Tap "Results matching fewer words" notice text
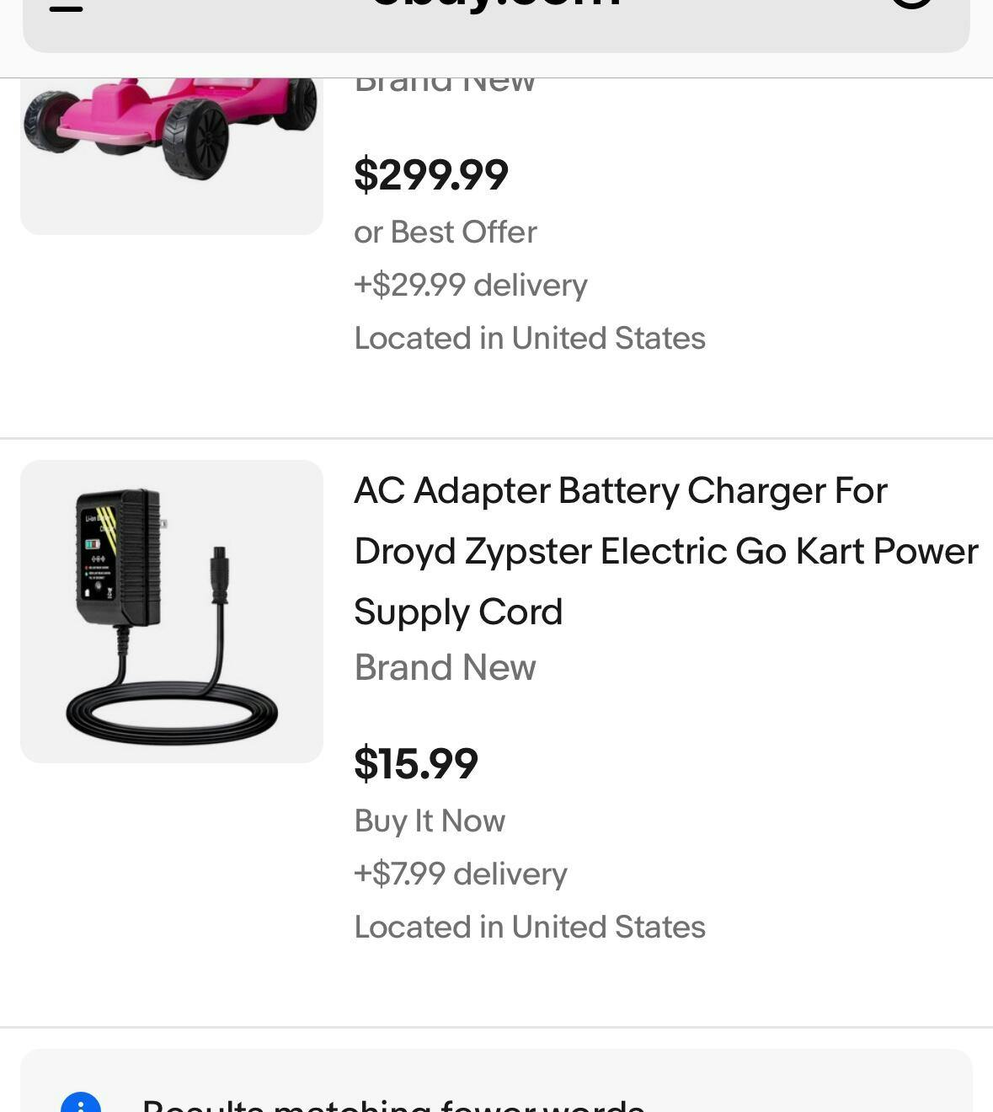 (392, 1104)
